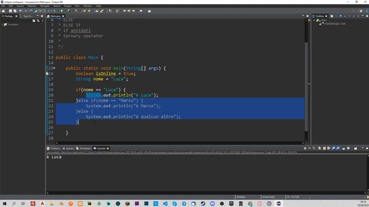Viewport: 369px width, 207px height.
Task: Click the Writable status bar entry
Action: (241, 197)
